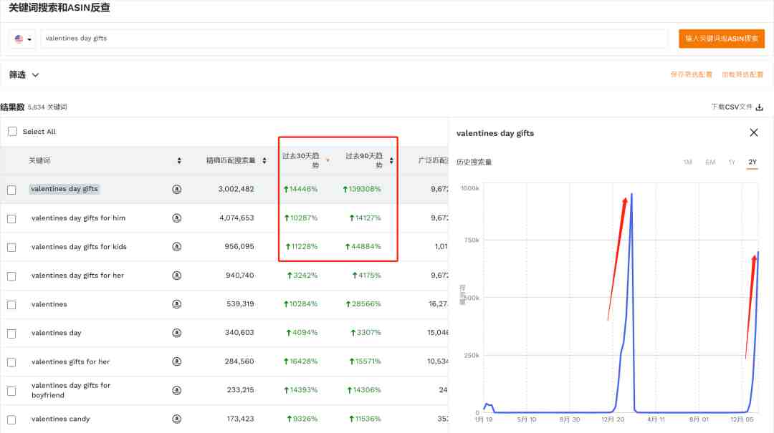Check the valentines day row checkbox
774x433 pixels.
tap(12, 334)
